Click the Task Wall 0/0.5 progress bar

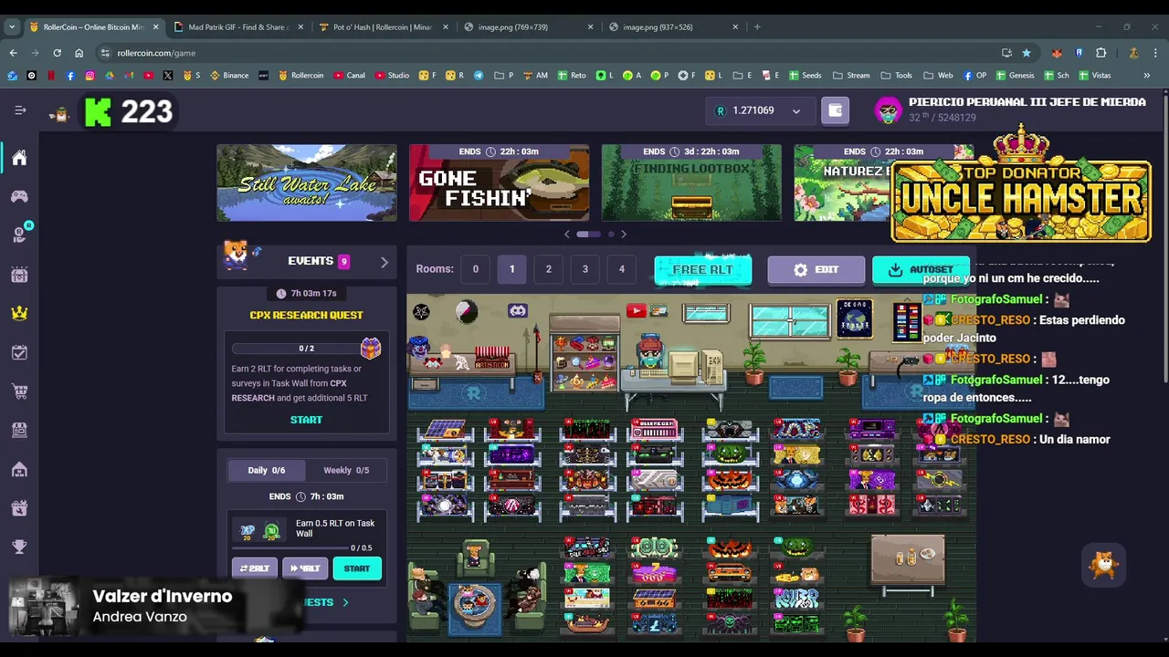click(291, 548)
